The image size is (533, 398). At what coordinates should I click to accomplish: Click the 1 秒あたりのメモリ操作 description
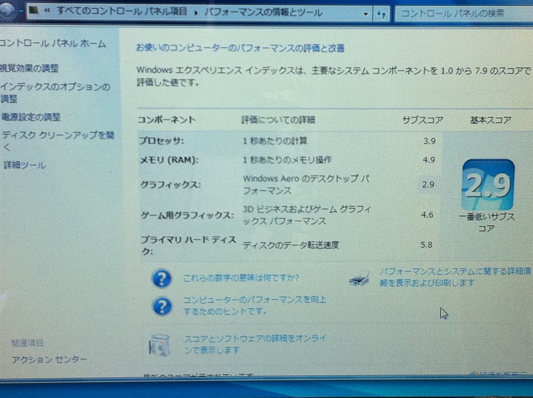click(x=287, y=160)
